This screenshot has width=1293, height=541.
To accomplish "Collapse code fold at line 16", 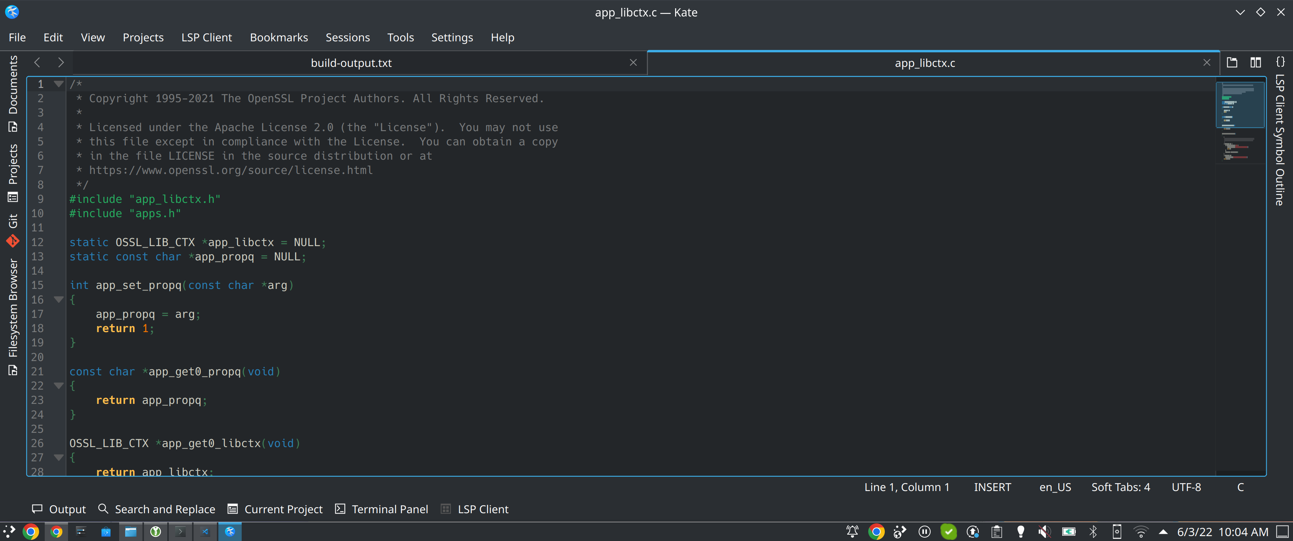I will (x=59, y=299).
